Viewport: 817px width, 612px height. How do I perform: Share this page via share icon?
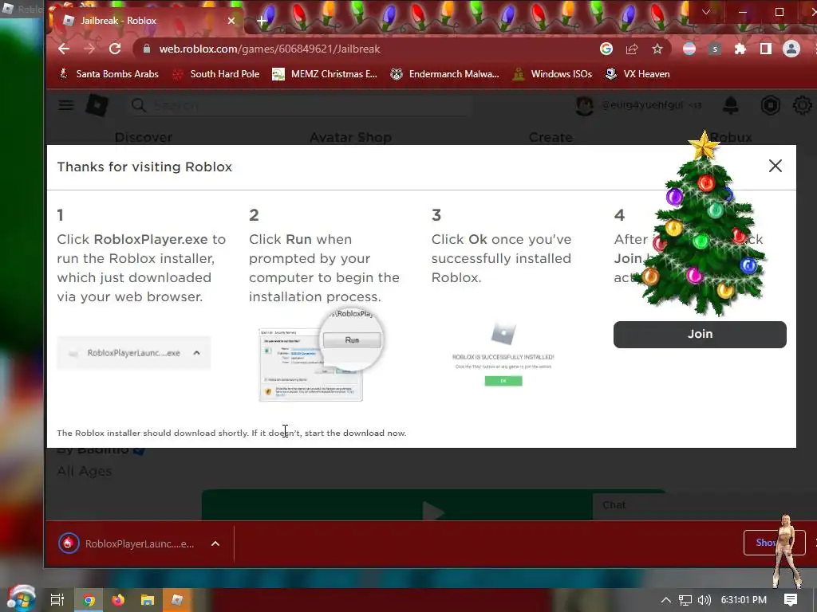[x=632, y=49]
